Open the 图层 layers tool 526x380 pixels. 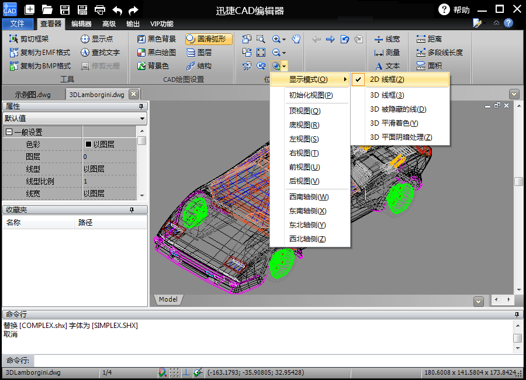(199, 53)
